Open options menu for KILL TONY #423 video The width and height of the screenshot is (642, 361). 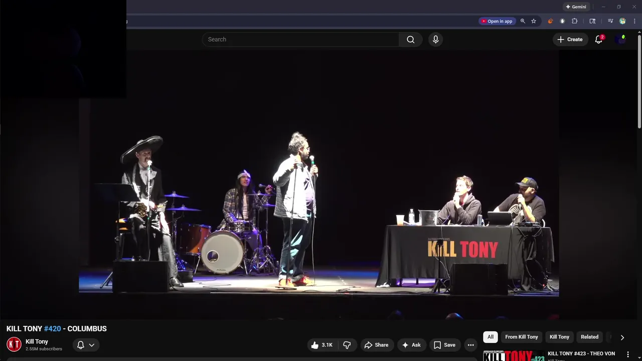pyautogui.click(x=627, y=354)
